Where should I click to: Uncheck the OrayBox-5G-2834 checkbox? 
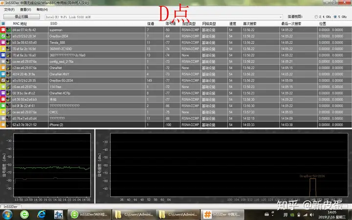pos(3,80)
